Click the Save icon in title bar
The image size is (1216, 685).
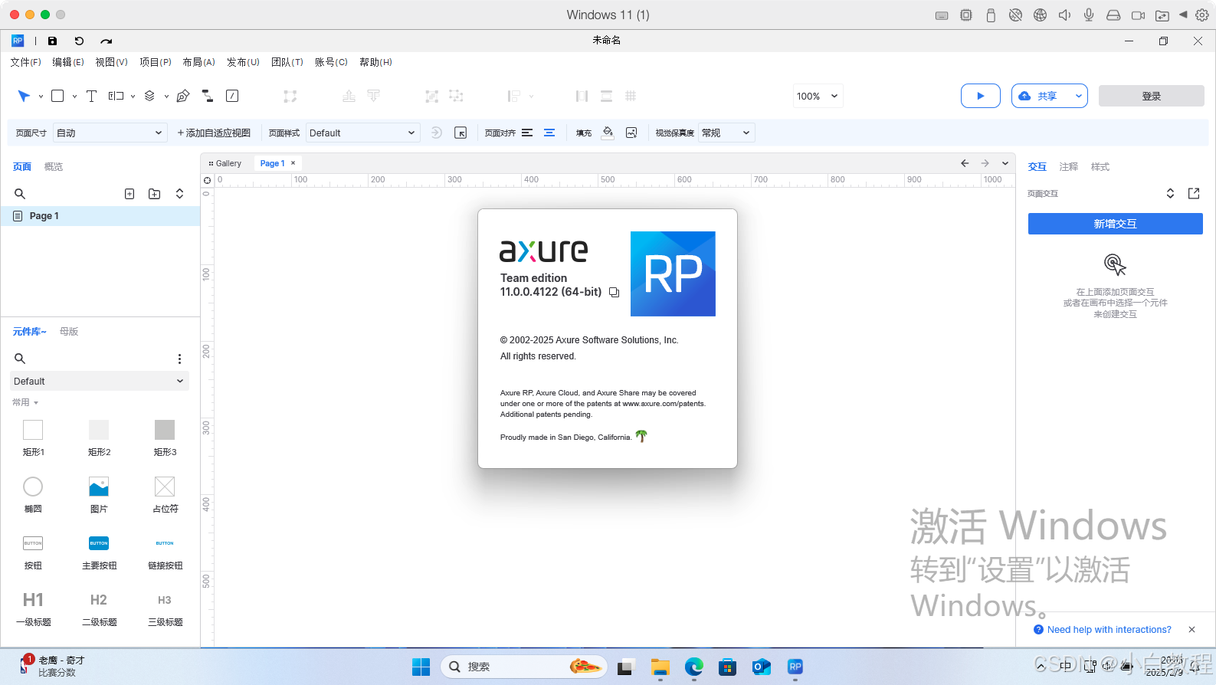pyautogui.click(x=52, y=41)
